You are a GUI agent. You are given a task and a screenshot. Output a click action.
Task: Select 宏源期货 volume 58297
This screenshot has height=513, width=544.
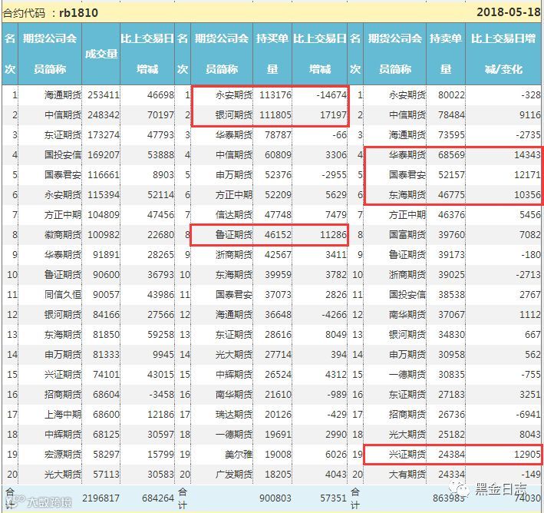106,455
